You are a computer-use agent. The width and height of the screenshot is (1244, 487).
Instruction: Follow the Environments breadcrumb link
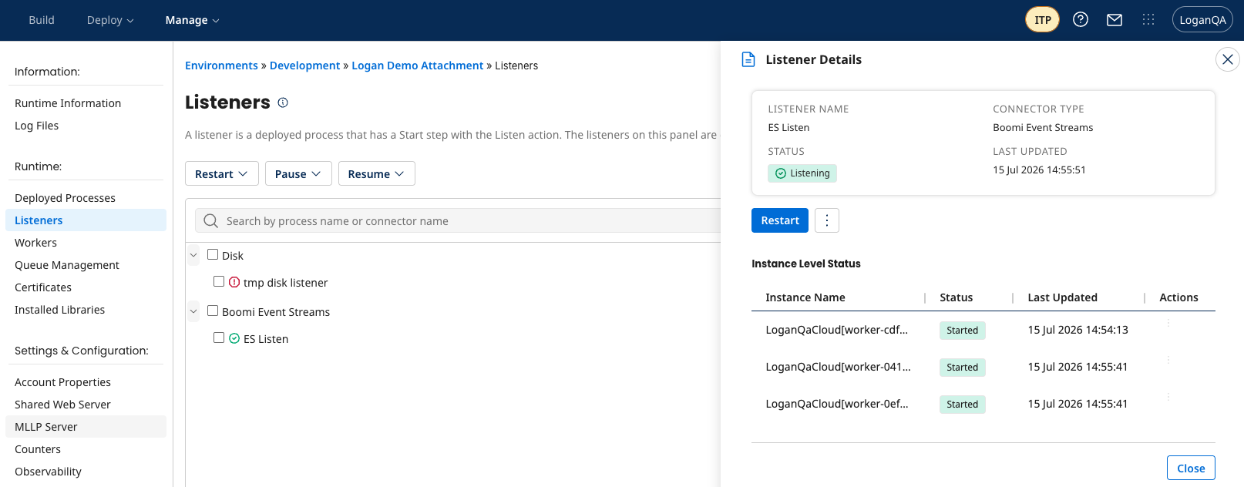click(221, 65)
